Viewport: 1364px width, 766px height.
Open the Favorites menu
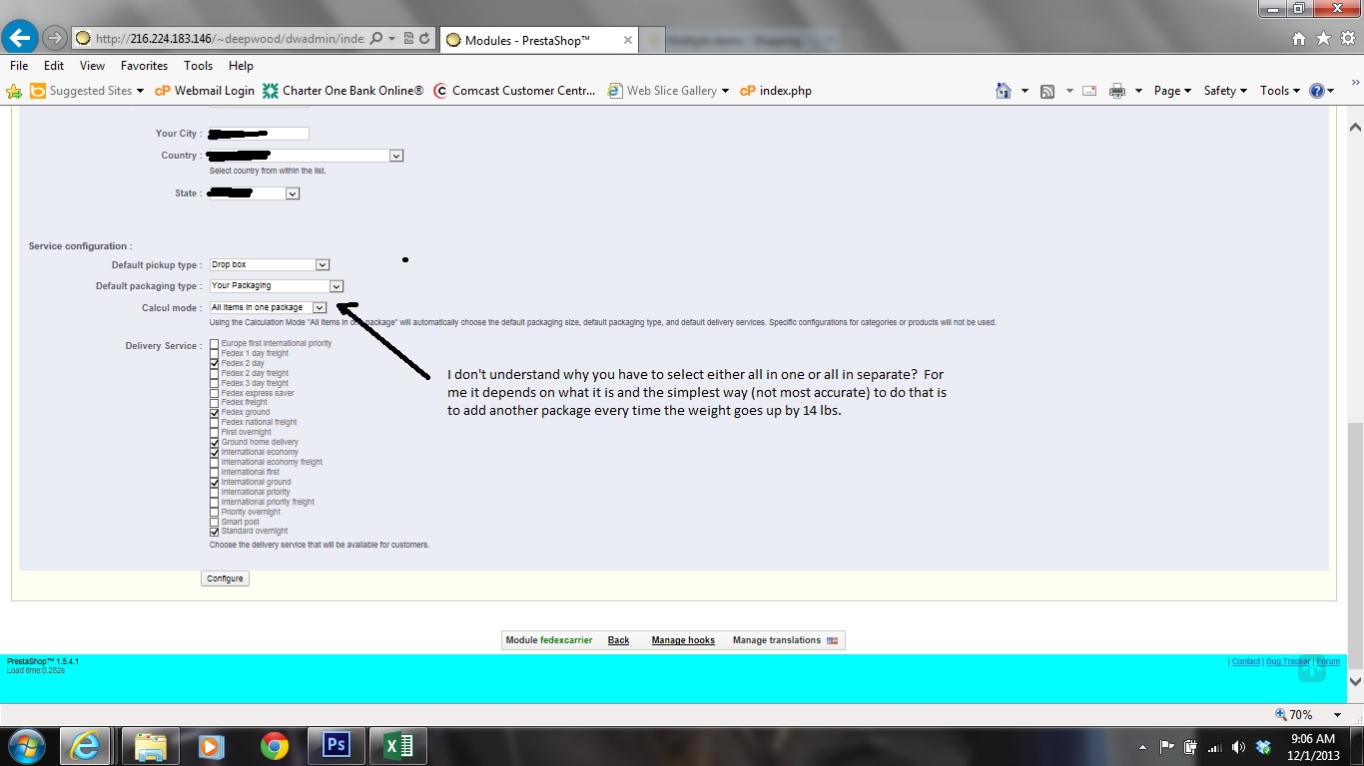145,66
